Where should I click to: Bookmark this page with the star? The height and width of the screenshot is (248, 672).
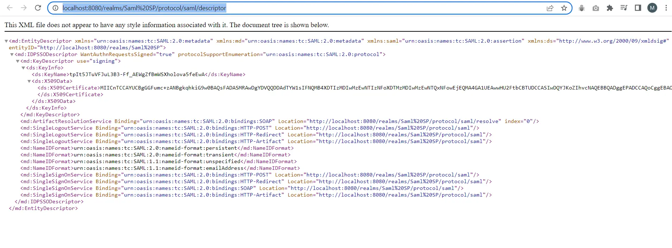tap(564, 8)
